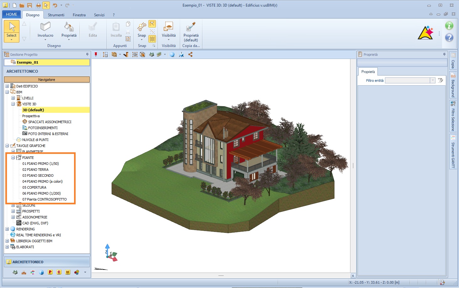Collapse the PIANTE tree node
The image size is (459, 288).
[x=13, y=158]
